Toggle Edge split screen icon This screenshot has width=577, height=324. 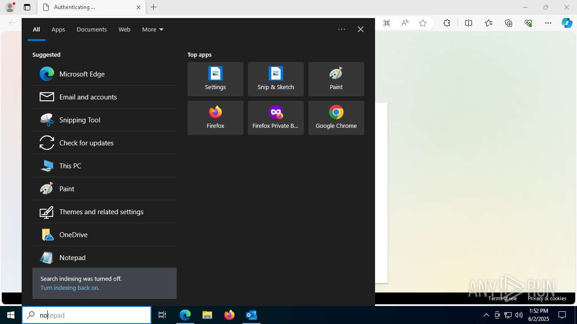(468, 23)
